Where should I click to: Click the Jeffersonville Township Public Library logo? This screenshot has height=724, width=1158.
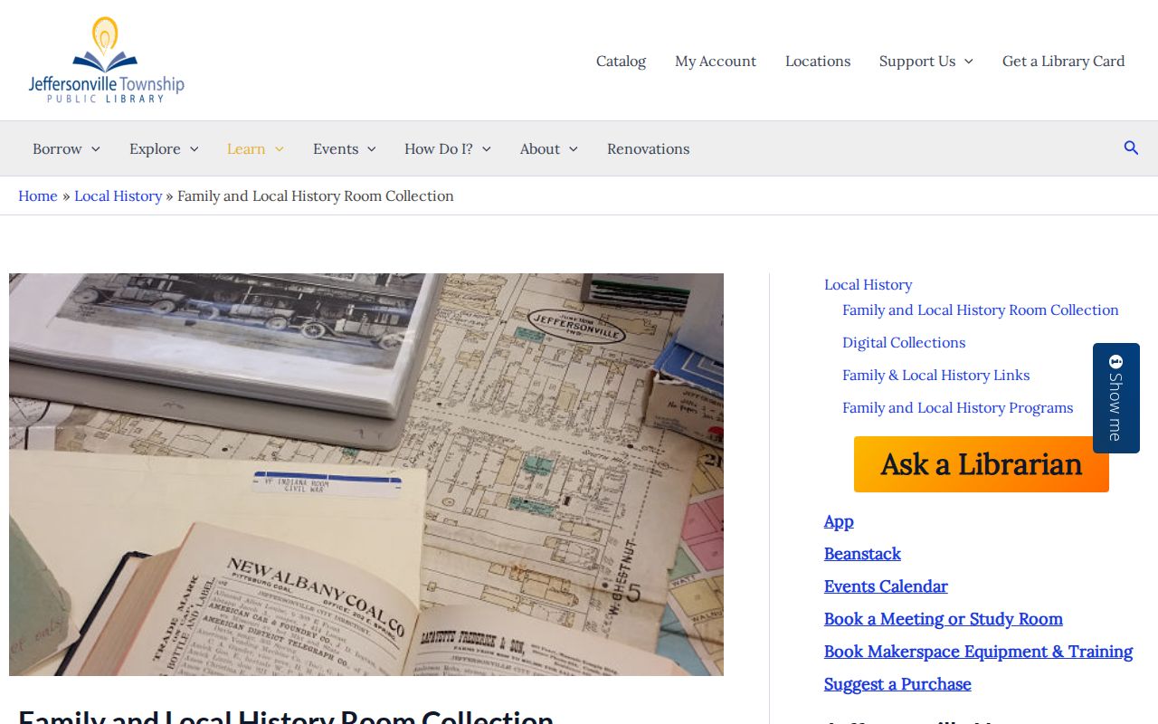coord(107,60)
